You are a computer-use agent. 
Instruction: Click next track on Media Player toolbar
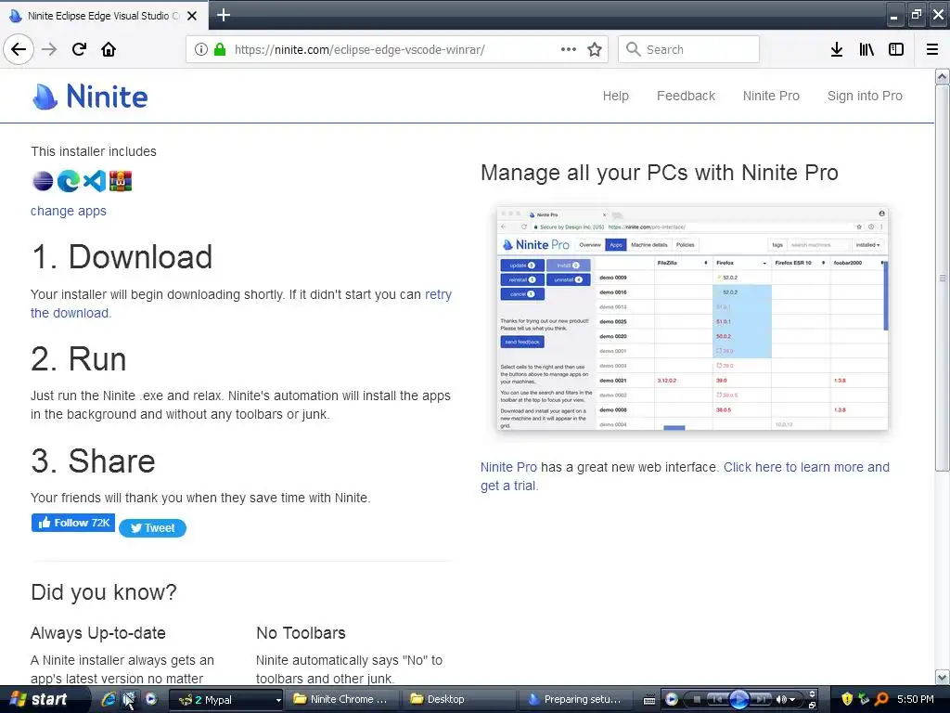coord(762,700)
